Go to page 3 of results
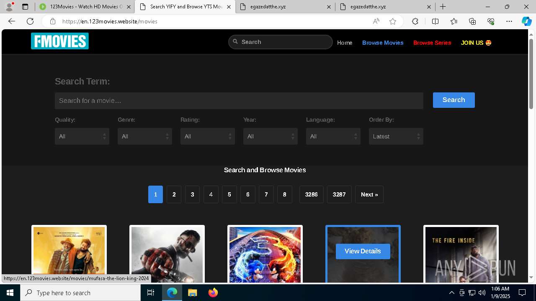The width and height of the screenshot is (536, 301). click(x=192, y=194)
